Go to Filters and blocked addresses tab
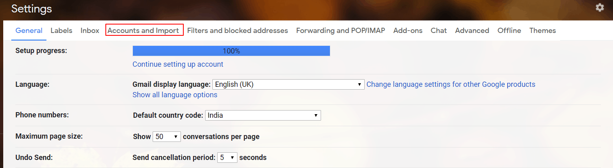This screenshot has height=168, width=613. [237, 31]
